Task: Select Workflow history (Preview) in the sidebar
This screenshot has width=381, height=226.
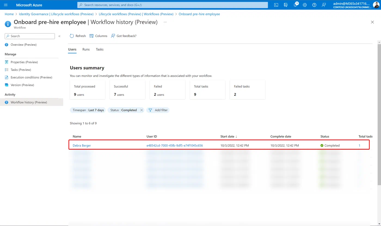Action: pyautogui.click(x=32, y=102)
